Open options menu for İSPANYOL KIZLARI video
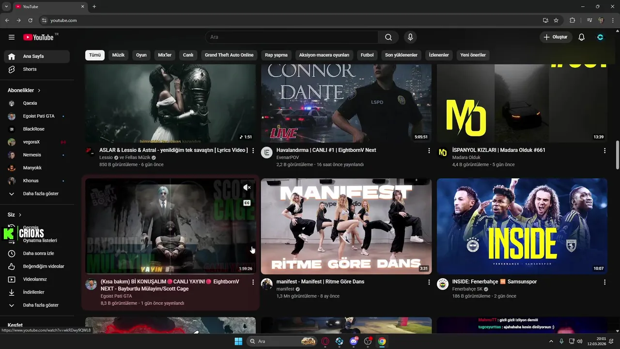 [x=604, y=151]
